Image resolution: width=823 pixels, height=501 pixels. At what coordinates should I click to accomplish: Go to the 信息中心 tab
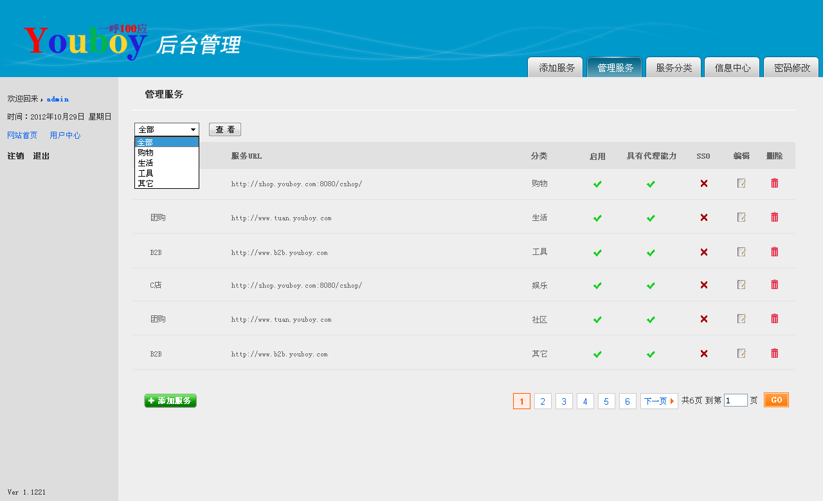click(732, 67)
